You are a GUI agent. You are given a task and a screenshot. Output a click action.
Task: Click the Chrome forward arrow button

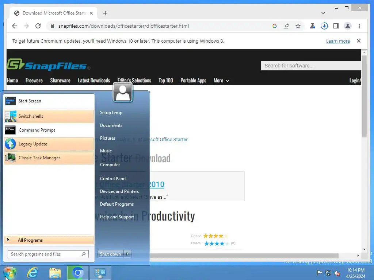click(26, 26)
